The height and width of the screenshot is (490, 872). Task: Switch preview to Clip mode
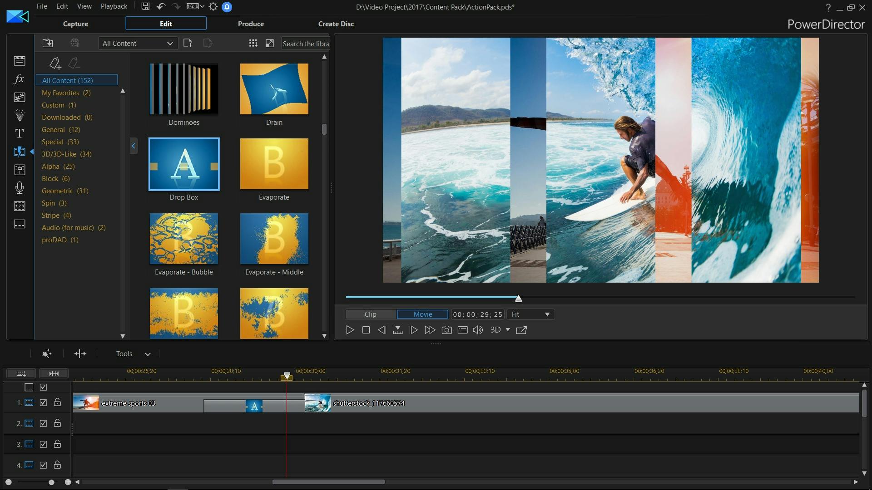371,314
